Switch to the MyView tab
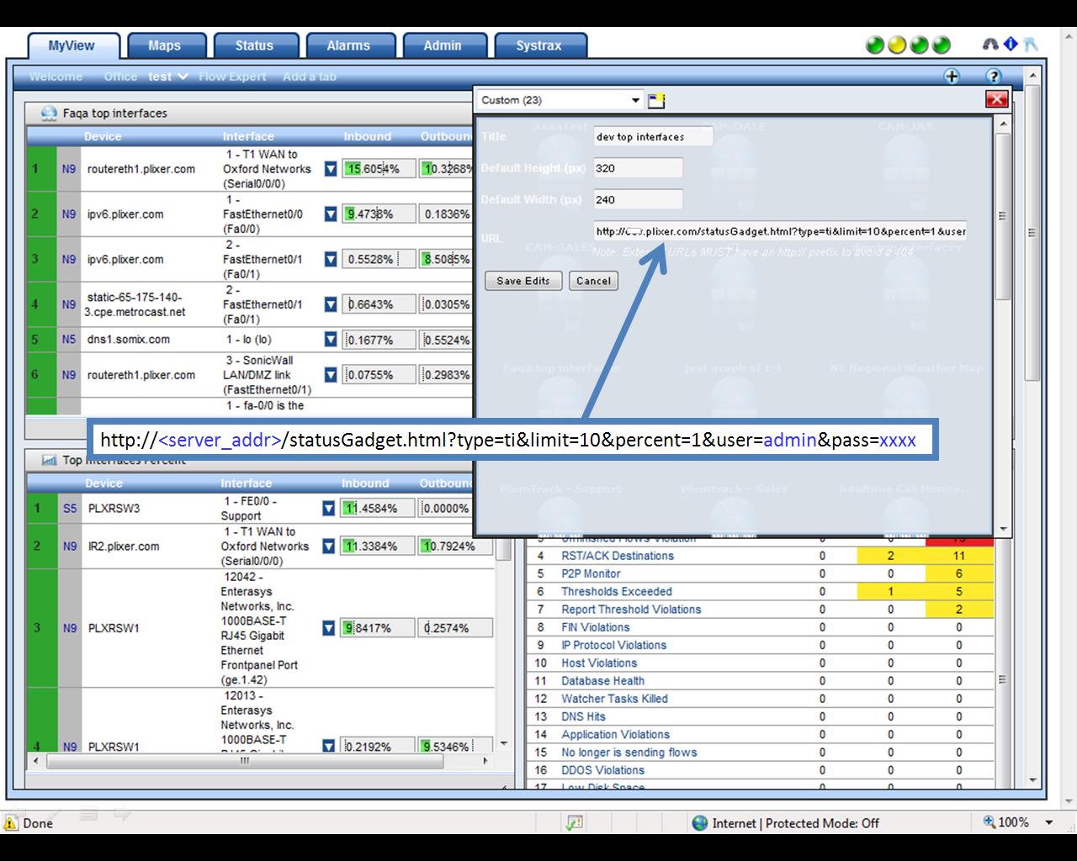This screenshot has width=1077, height=861. [x=72, y=45]
